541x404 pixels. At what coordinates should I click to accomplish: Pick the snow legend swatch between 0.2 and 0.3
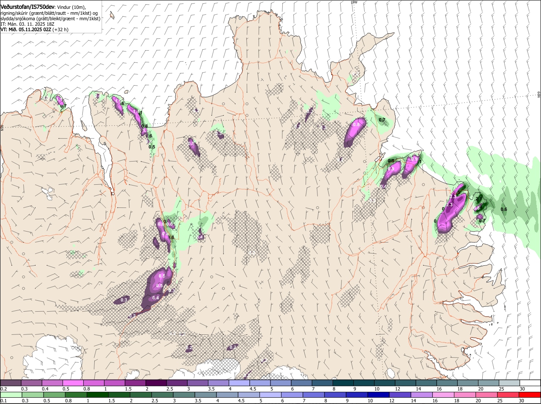coord(11,382)
